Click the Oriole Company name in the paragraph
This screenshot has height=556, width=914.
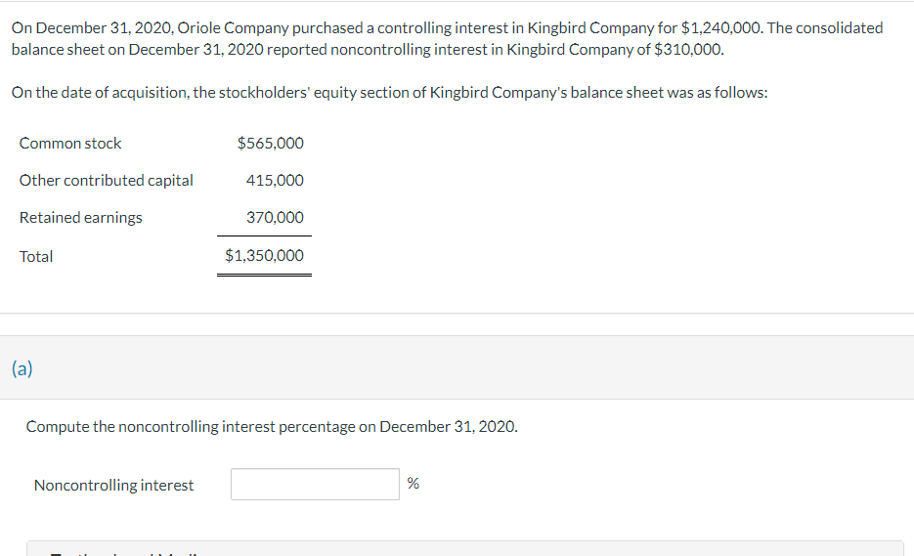pyautogui.click(x=233, y=28)
